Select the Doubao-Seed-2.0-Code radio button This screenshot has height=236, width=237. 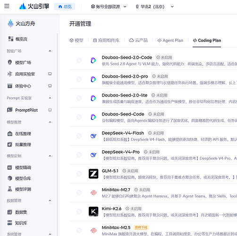click(79, 61)
